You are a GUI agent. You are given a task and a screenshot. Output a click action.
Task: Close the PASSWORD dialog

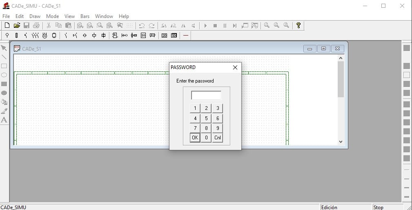coord(235,67)
